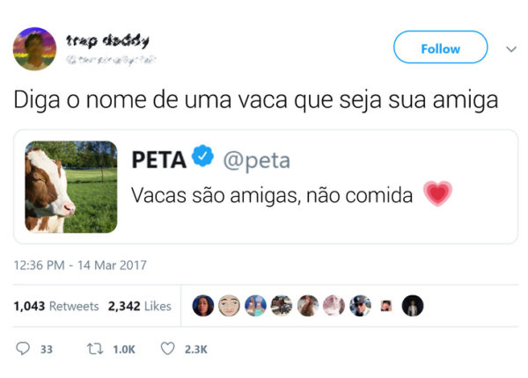
Task: Open the tweet author's profile picture
Action: [x=34, y=49]
